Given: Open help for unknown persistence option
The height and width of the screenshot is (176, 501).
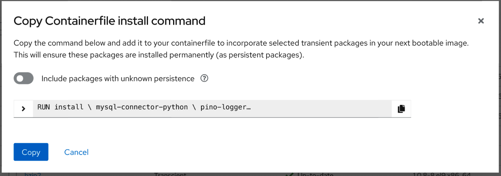Looking at the screenshot, I should coord(204,79).
